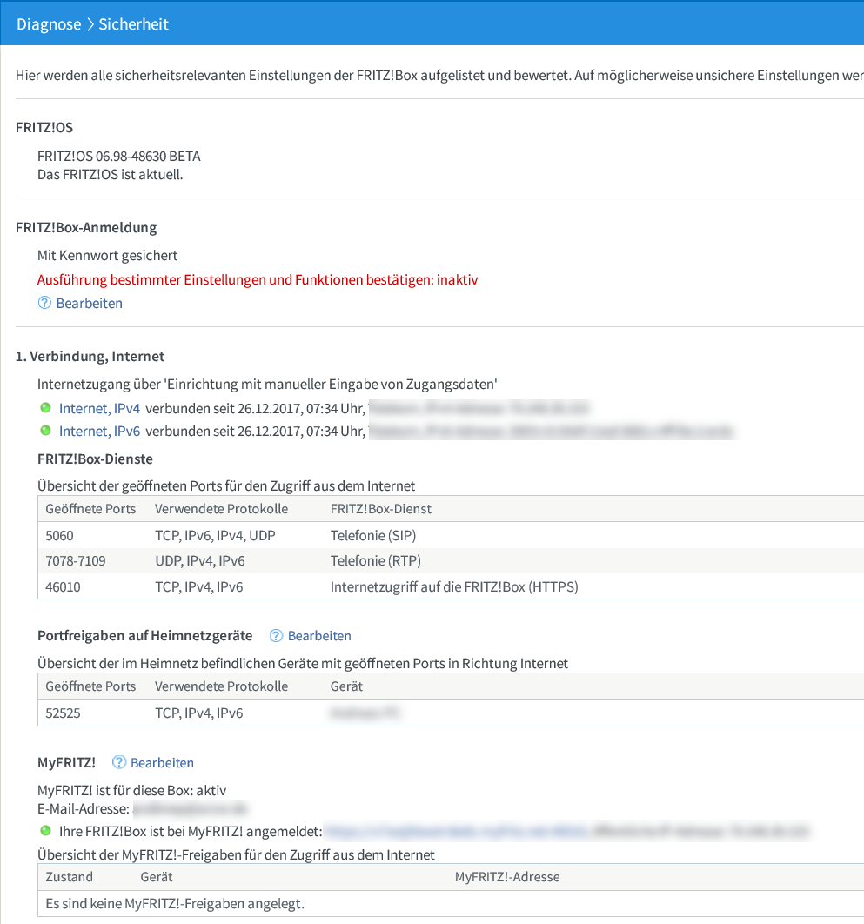Click blurred device name in 52525 row
This screenshot has width=864, height=924.
[x=365, y=713]
